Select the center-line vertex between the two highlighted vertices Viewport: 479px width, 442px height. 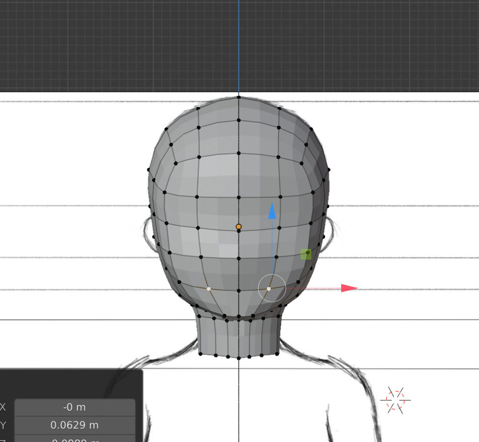[x=239, y=291]
